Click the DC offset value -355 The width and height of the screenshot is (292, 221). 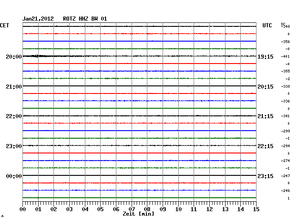[286, 71]
